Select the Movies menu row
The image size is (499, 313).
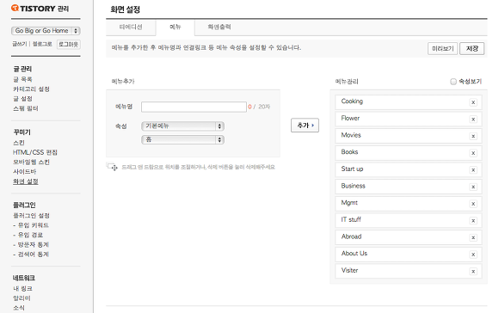(x=409, y=136)
